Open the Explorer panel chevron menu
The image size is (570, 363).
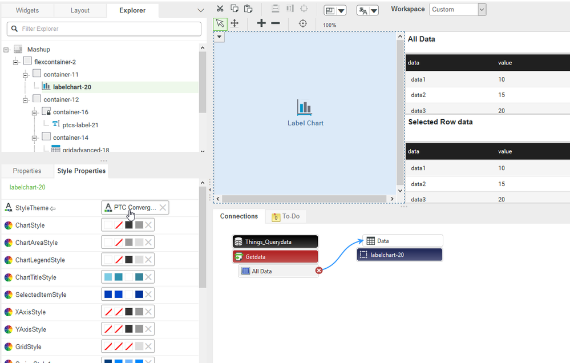pyautogui.click(x=201, y=10)
